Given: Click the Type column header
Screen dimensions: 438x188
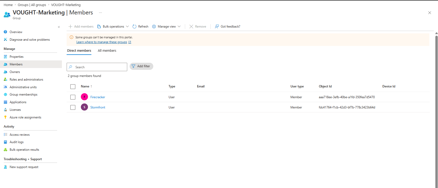Looking at the screenshot, I should (x=172, y=86).
